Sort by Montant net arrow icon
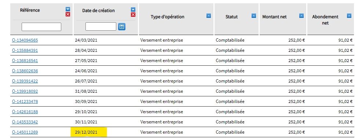This screenshot has height=138, width=362. 301,16
